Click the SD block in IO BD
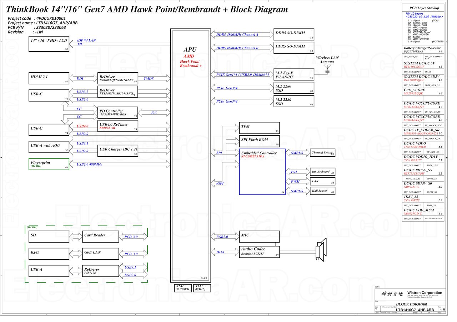This screenshot has width=457, height=322. (49, 237)
